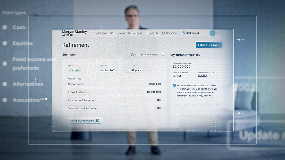This screenshot has width=285, height=160.
Task: Choose the Equities fund type bullet
Action: coord(5,43)
